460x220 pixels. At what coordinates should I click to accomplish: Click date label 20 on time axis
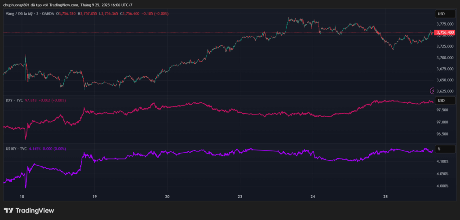click(x=167, y=197)
